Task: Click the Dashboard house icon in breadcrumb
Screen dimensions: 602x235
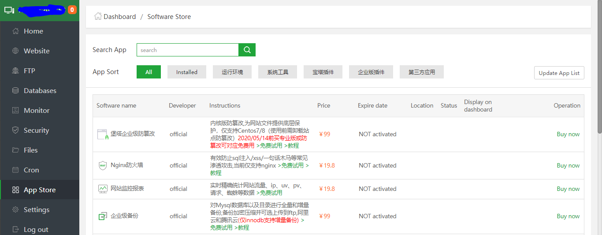Action: [x=98, y=16]
